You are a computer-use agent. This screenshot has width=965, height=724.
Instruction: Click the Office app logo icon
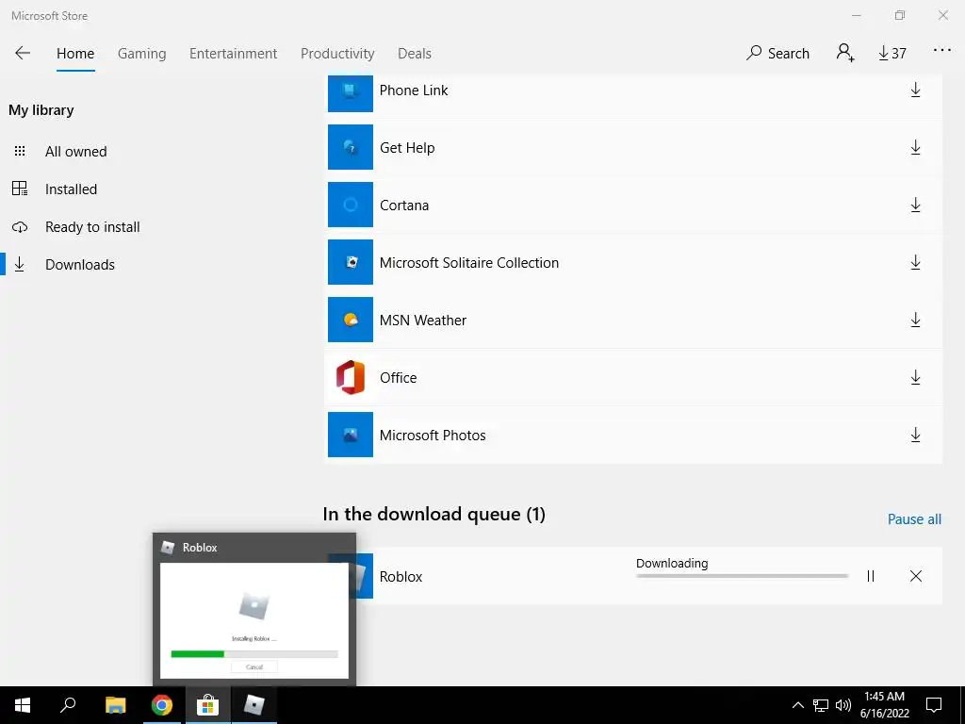point(351,377)
